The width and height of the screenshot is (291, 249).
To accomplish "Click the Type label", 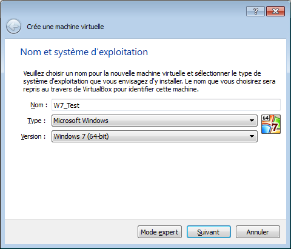I will 36,121.
